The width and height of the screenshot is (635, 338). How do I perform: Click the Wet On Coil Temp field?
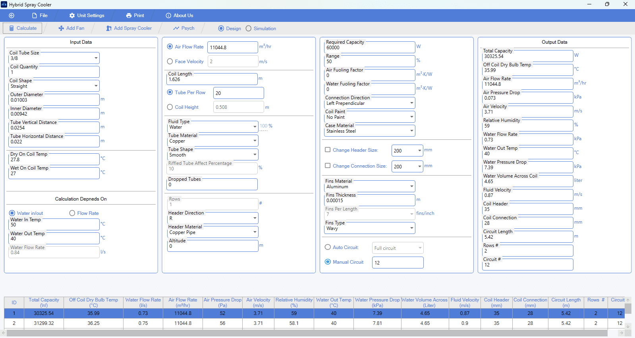(x=54, y=173)
